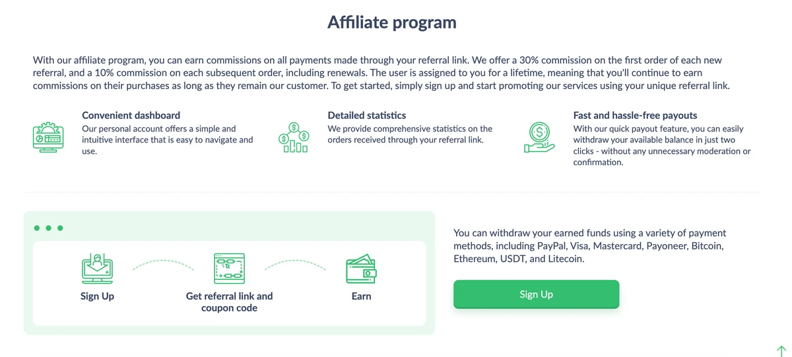Click the first green window dot
The width and height of the screenshot is (792, 357).
pos(37,228)
